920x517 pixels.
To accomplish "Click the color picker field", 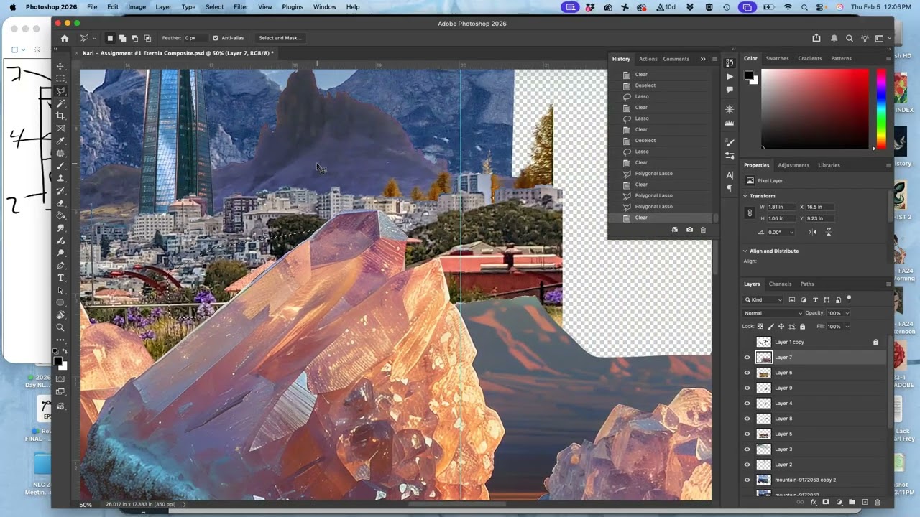I will (815, 109).
